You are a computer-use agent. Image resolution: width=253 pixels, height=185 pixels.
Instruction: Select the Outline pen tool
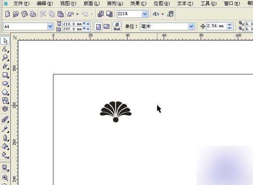pyautogui.click(x=5, y=138)
